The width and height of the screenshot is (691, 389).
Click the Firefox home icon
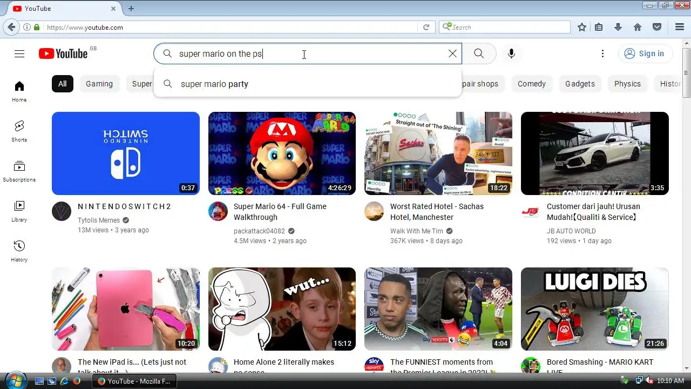638,27
